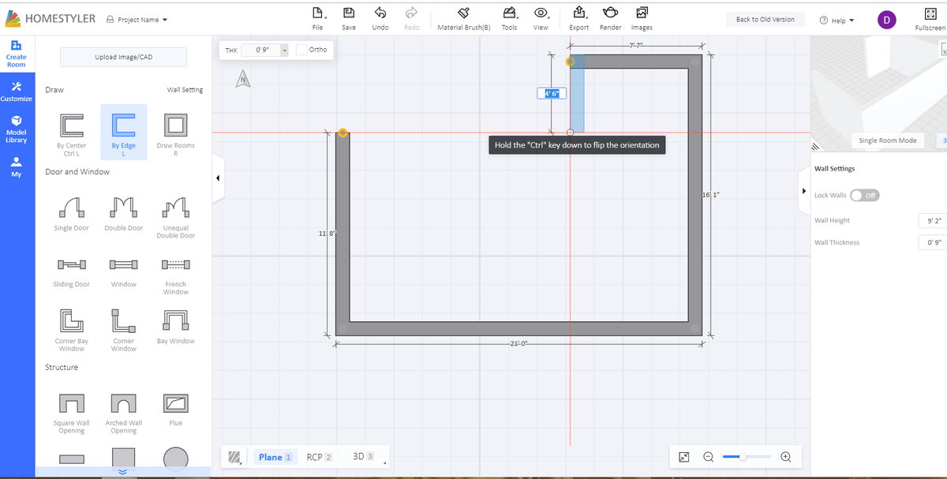
Task: Save the project
Action: [349, 13]
